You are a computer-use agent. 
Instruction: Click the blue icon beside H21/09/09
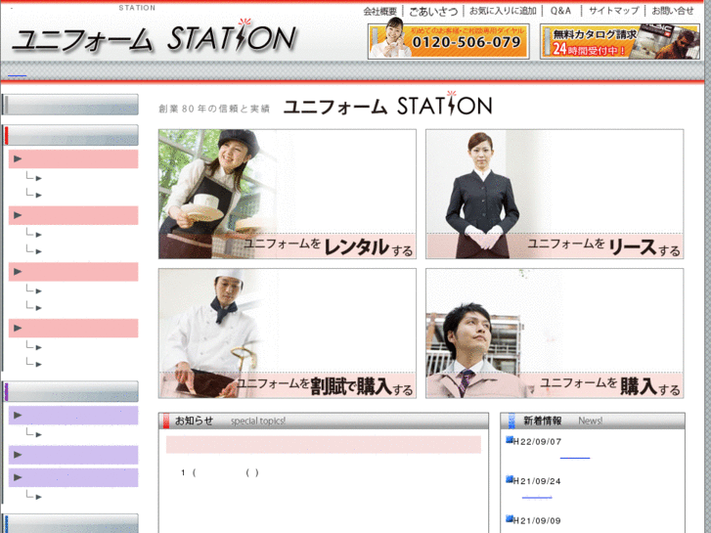pyautogui.click(x=510, y=518)
